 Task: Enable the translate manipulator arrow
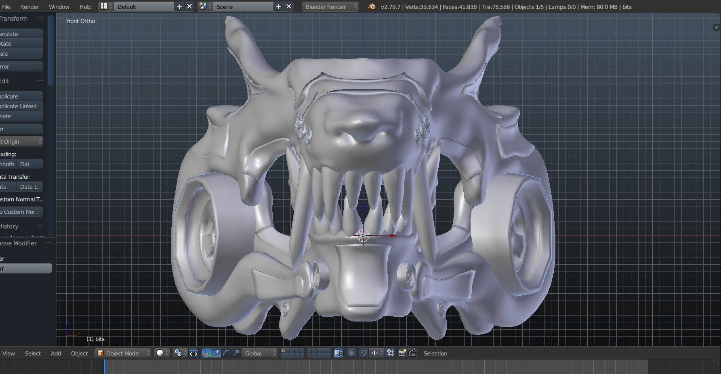tap(216, 353)
